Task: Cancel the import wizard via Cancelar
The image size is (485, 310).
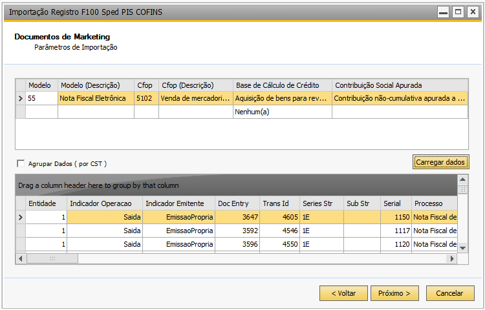Action: (x=449, y=293)
